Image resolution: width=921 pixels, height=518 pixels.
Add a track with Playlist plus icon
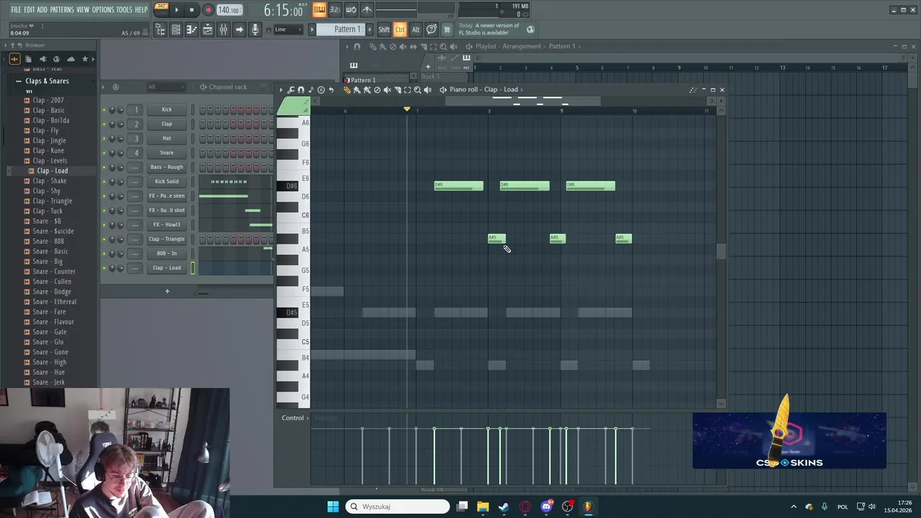(428, 66)
